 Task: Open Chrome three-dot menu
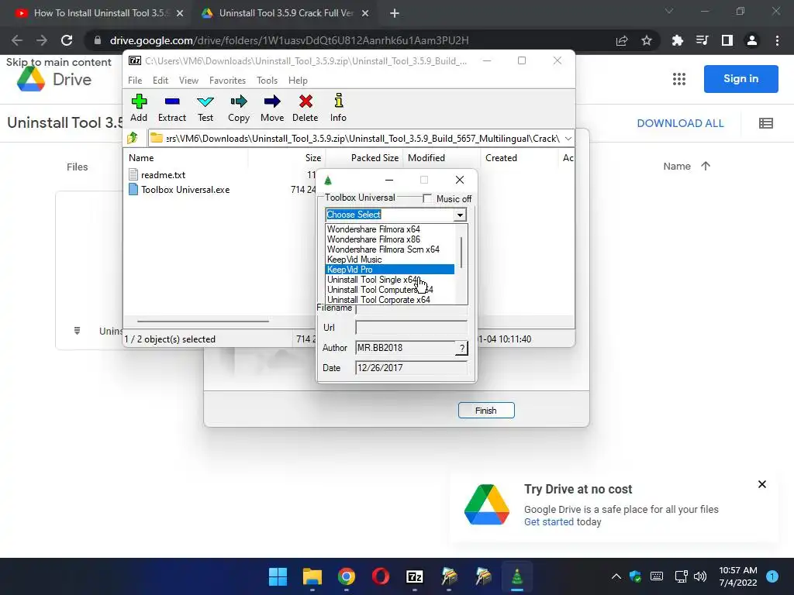777,40
